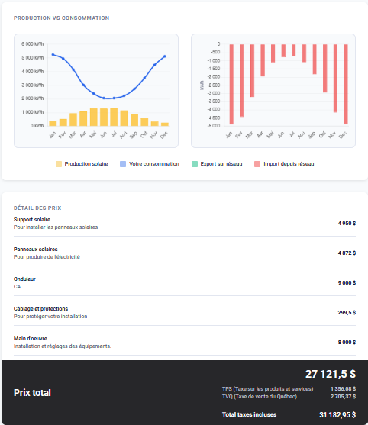Click the PRODUCTION VS CONSOMMATION heading
Viewport: 368px width, 425px height.
62,18
